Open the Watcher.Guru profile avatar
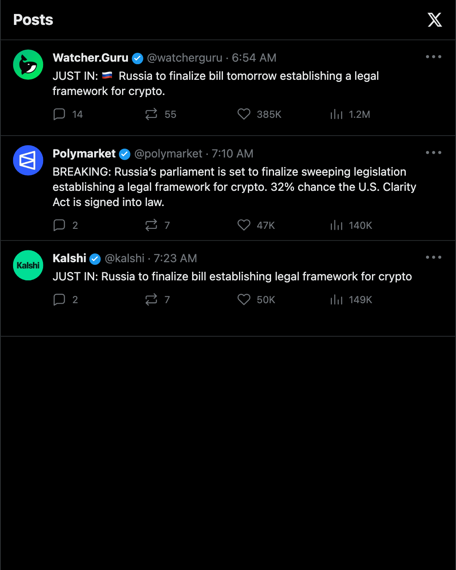 [28, 65]
